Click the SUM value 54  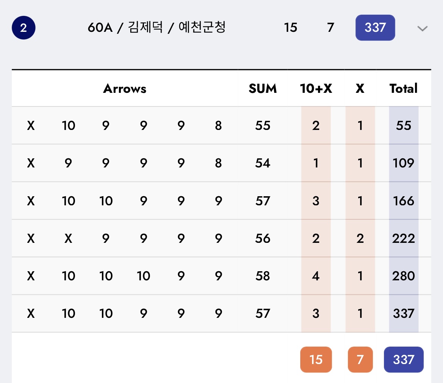click(262, 163)
